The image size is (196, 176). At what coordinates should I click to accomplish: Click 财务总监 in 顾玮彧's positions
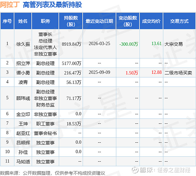click(x=45, y=105)
